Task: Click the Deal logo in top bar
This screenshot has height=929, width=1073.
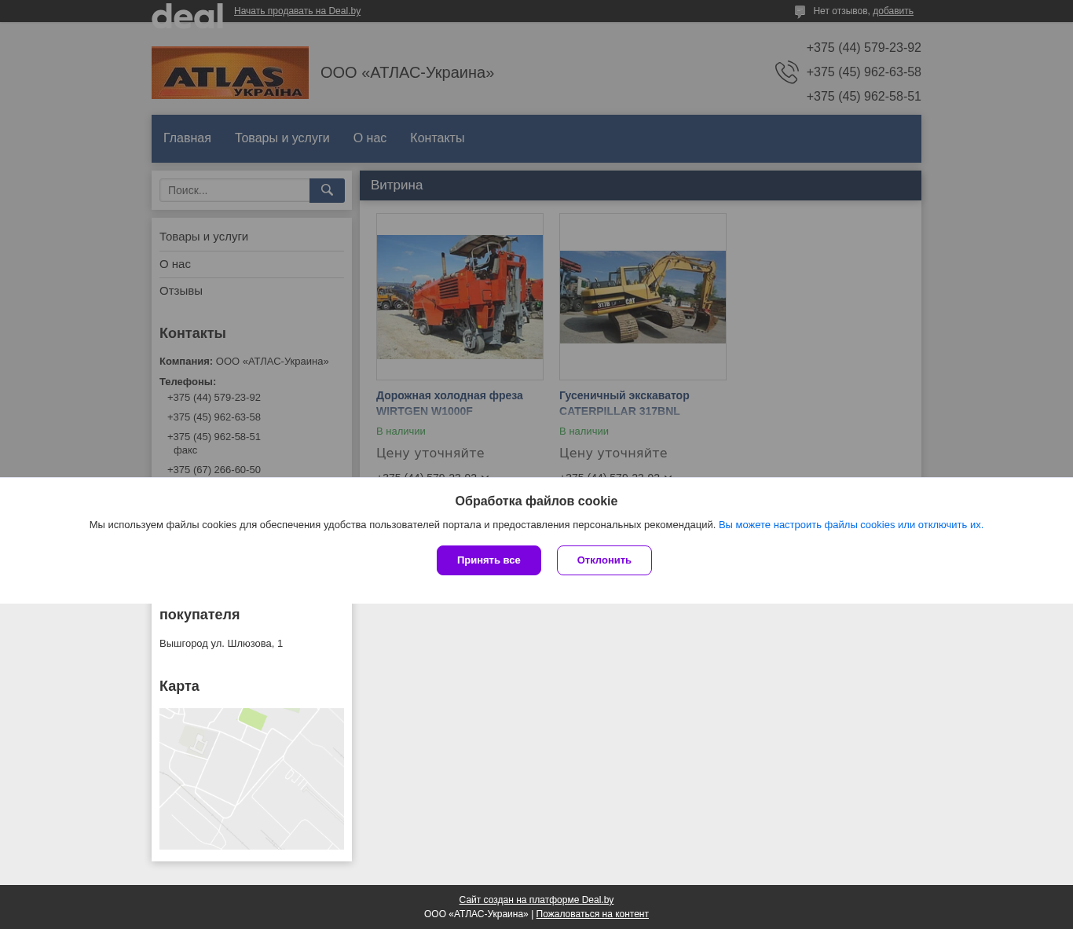Action: coord(187,15)
